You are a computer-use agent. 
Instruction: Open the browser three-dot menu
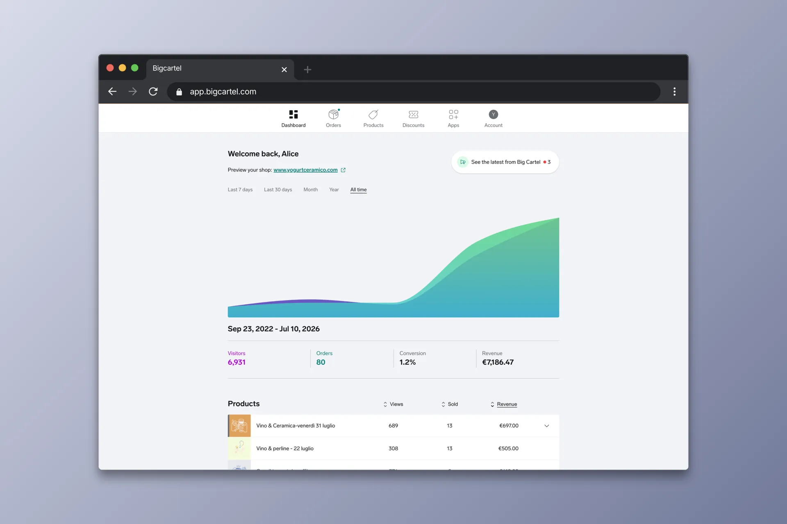click(674, 91)
